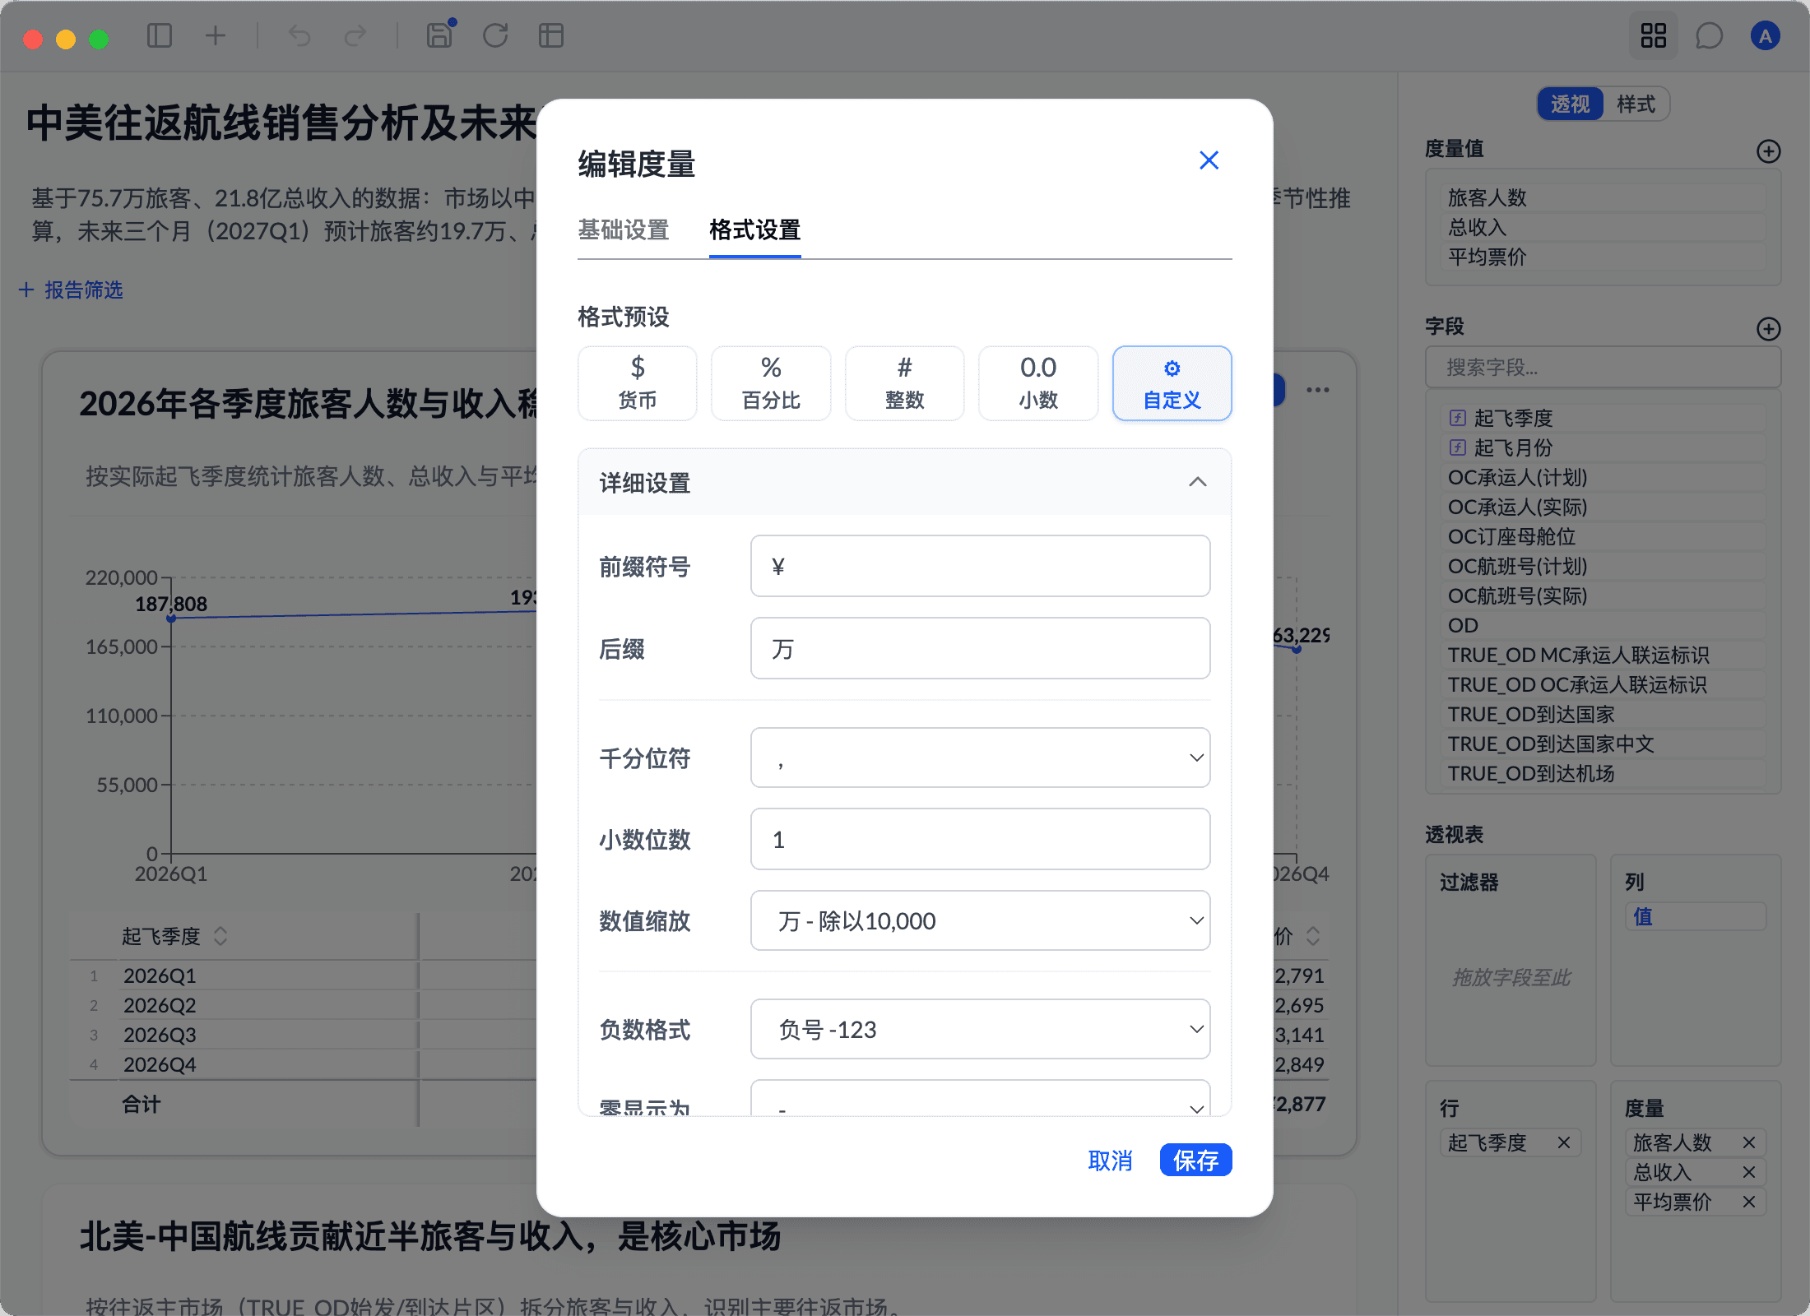Select the 小数 format preset
Viewport: 1810px width, 1316px height.
click(1038, 383)
